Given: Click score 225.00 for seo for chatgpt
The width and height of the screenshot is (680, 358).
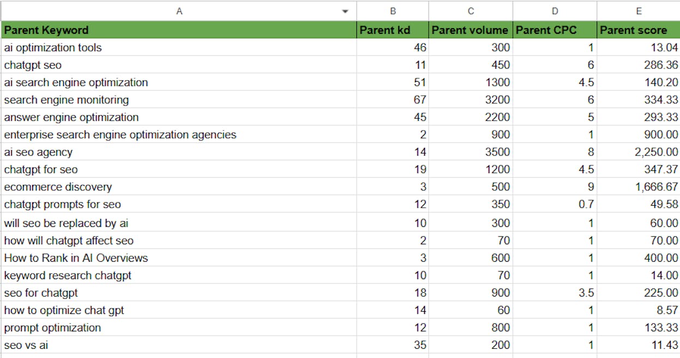Looking at the screenshot, I should click(639, 293).
